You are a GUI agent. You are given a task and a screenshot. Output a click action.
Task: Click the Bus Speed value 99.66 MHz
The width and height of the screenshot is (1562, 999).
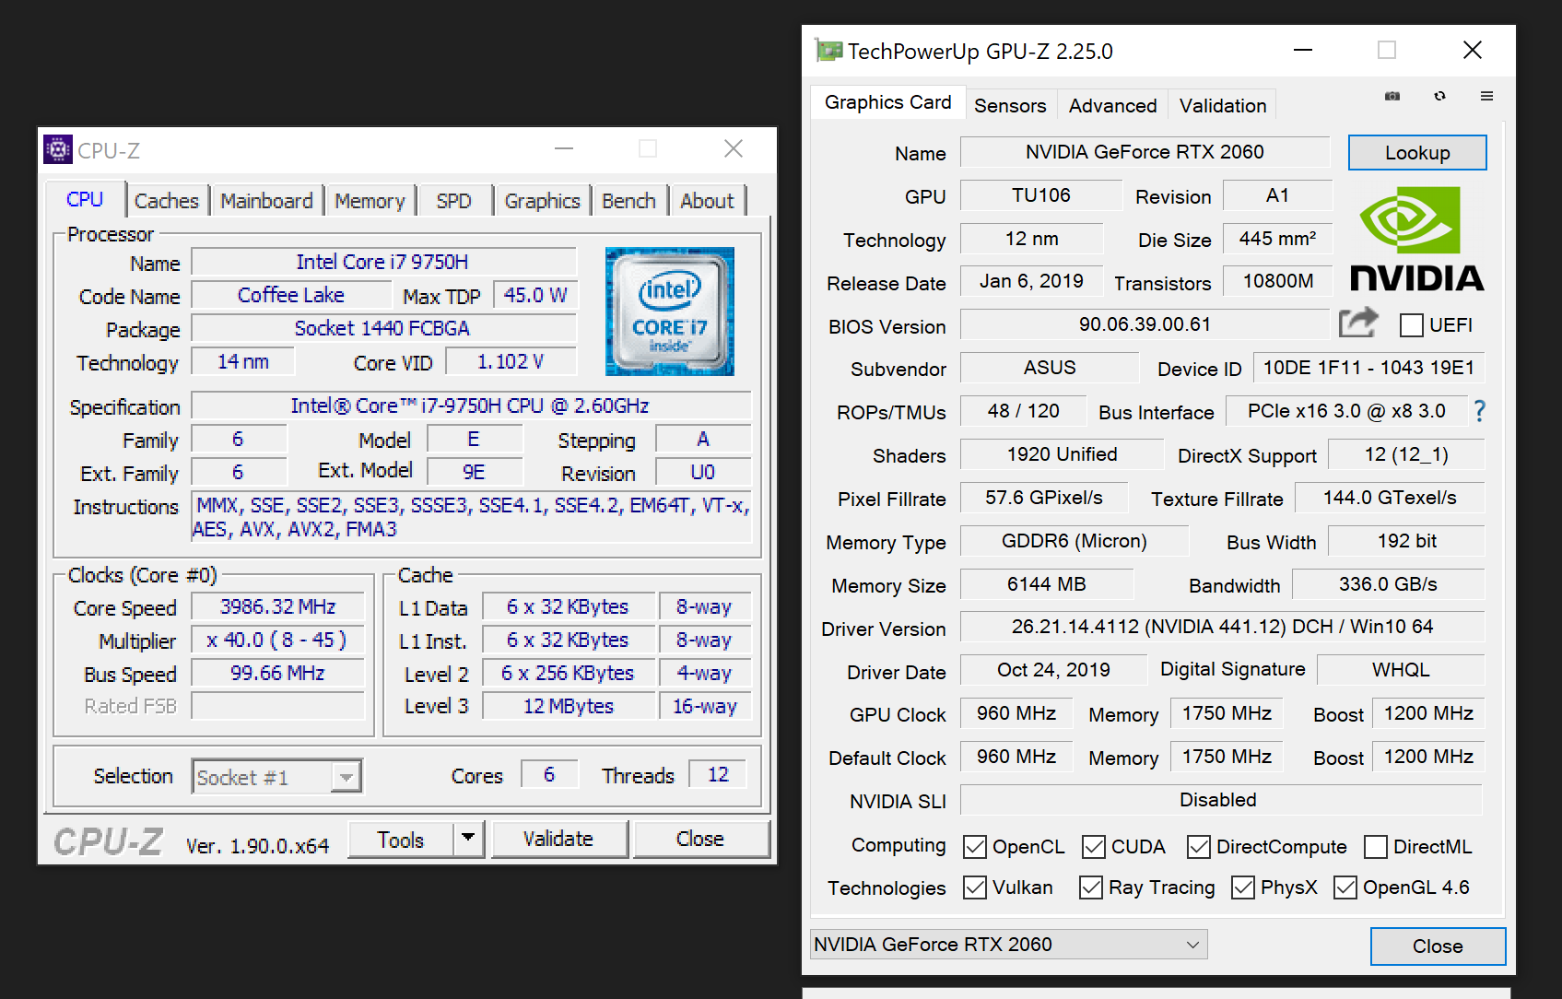278,673
